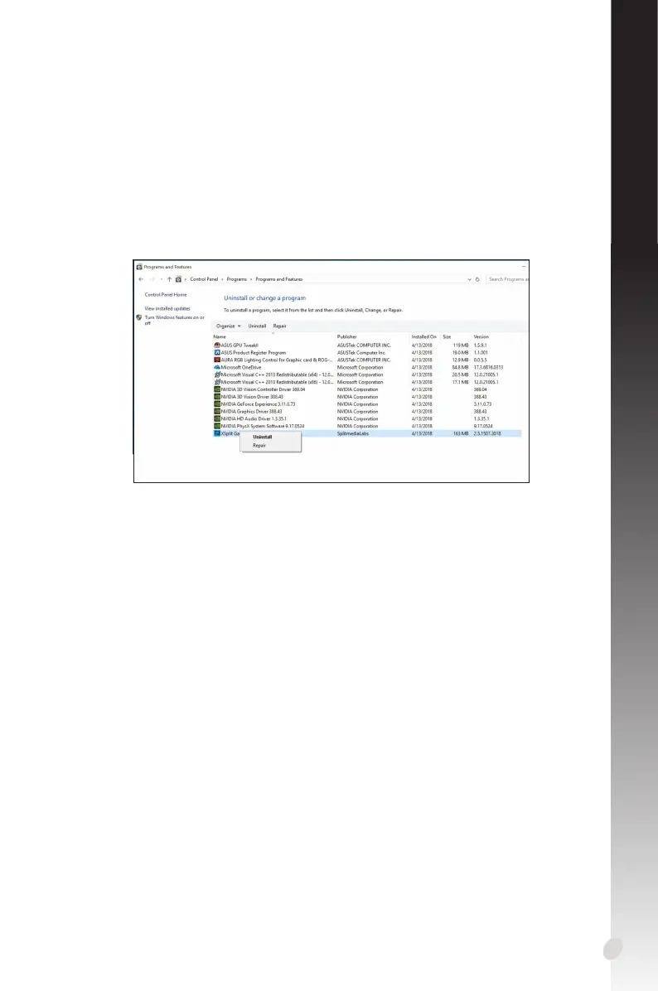Click the Visual C++ 2013 (x86) installer icon
Viewport: 658px width, 991px height.
(x=217, y=382)
